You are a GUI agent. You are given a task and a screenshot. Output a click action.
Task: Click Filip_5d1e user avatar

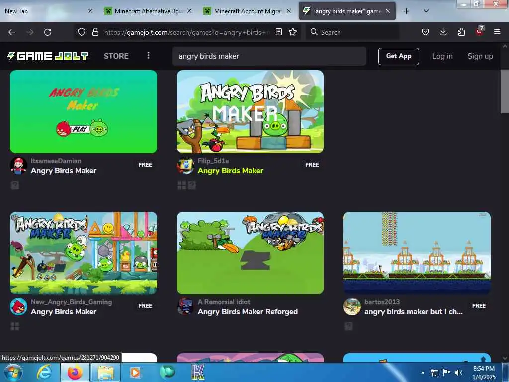pyautogui.click(x=186, y=165)
